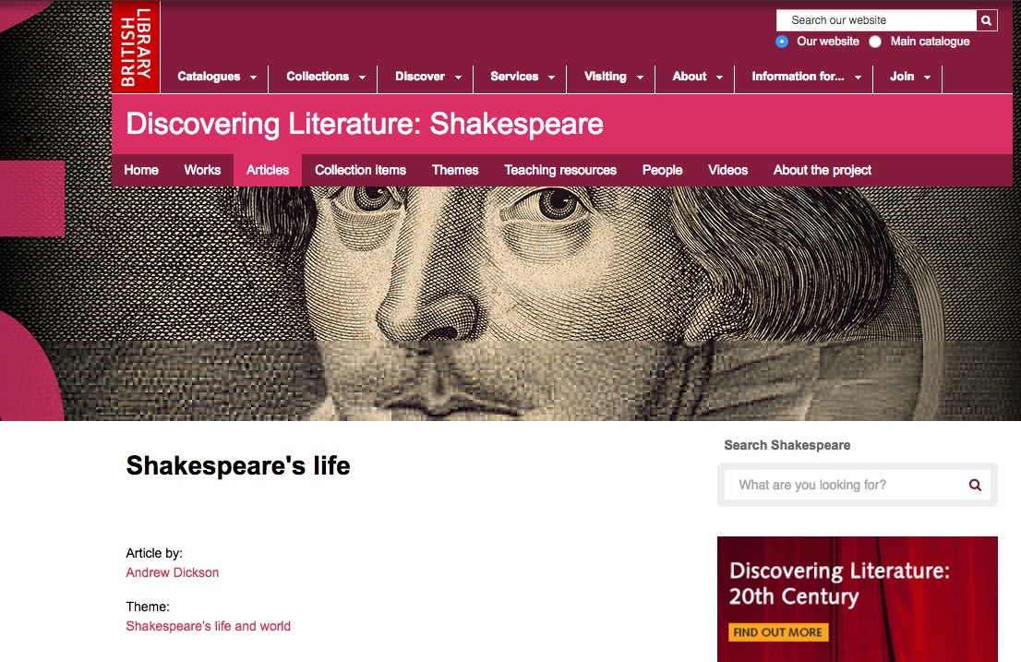The width and height of the screenshot is (1021, 662).
Task: Open Shakespeare's life and world theme link
Action: point(209,626)
